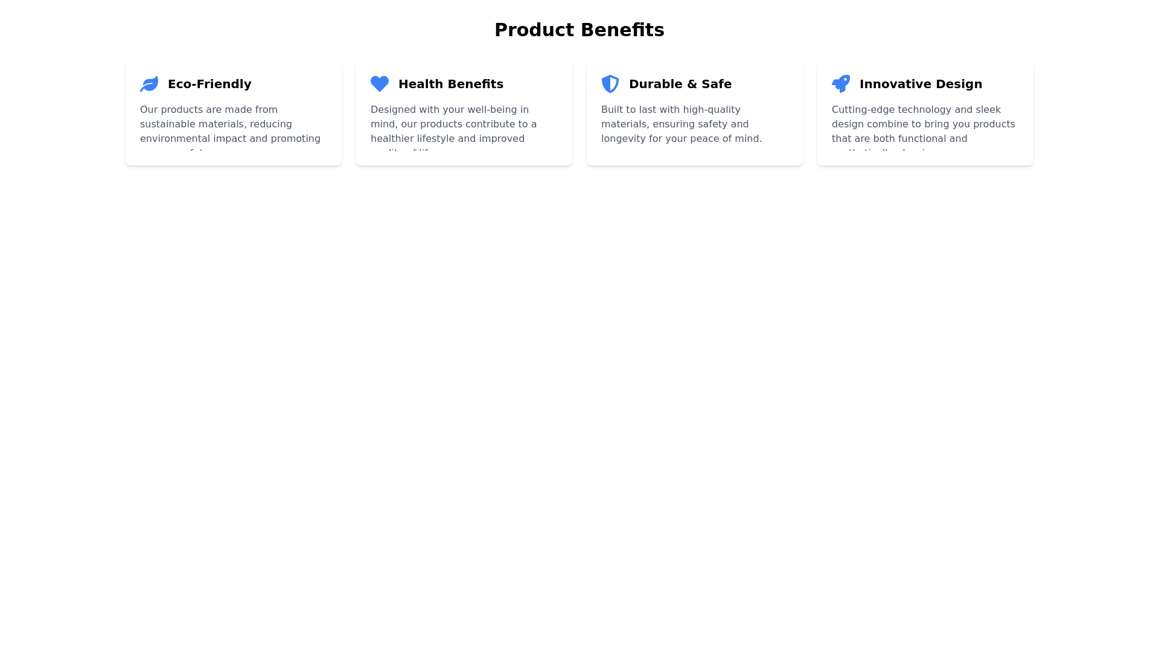Click the shield icon beside Durable & Safe
Screen dimensions: 1159x652
click(x=610, y=84)
